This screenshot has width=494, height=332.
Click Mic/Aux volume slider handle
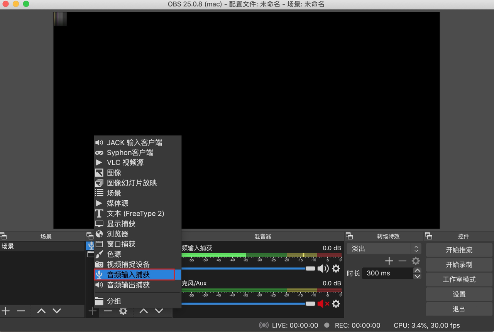click(x=310, y=303)
